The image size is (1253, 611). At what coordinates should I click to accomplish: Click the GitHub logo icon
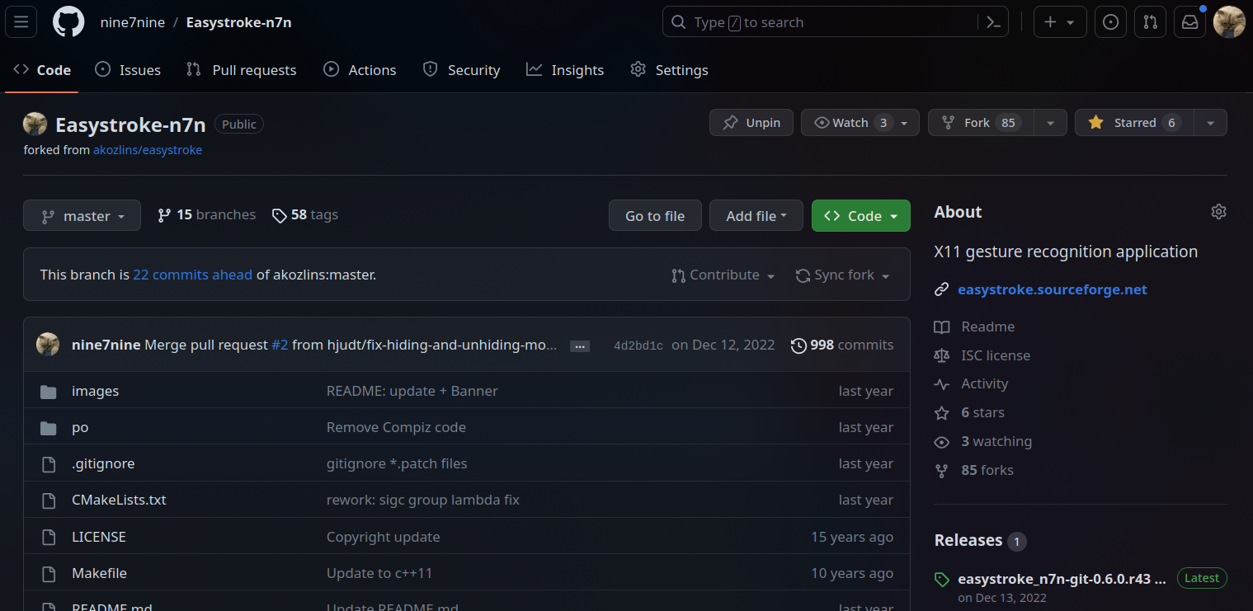tap(68, 22)
